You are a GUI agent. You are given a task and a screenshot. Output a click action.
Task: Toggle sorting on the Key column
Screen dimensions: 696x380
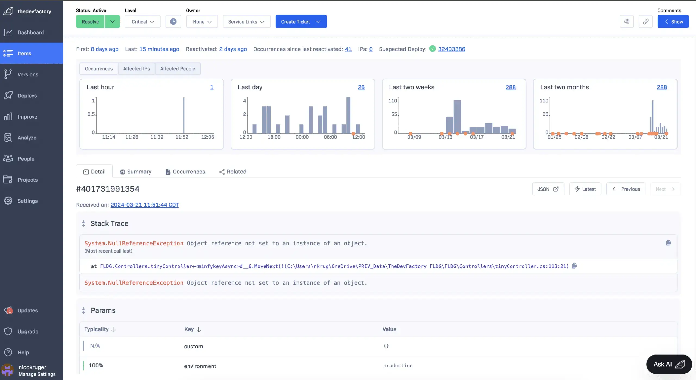point(192,329)
